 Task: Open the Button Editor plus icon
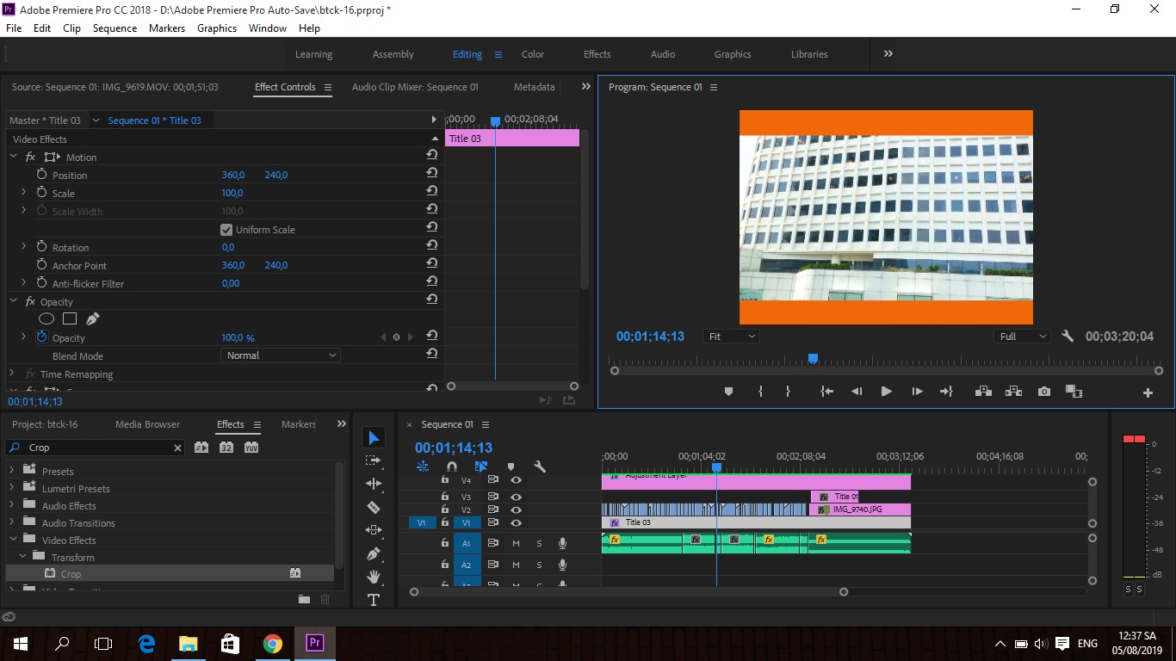click(1148, 392)
